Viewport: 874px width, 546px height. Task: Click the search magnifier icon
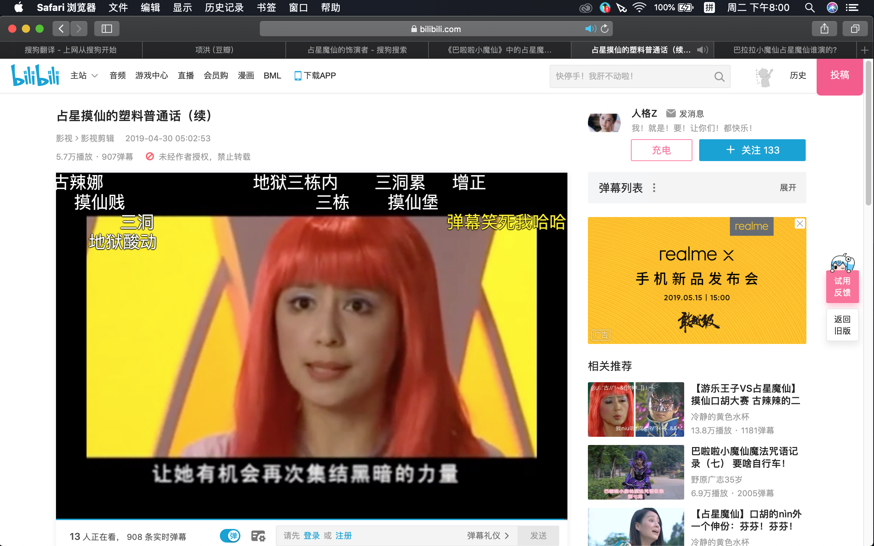pyautogui.click(x=719, y=76)
